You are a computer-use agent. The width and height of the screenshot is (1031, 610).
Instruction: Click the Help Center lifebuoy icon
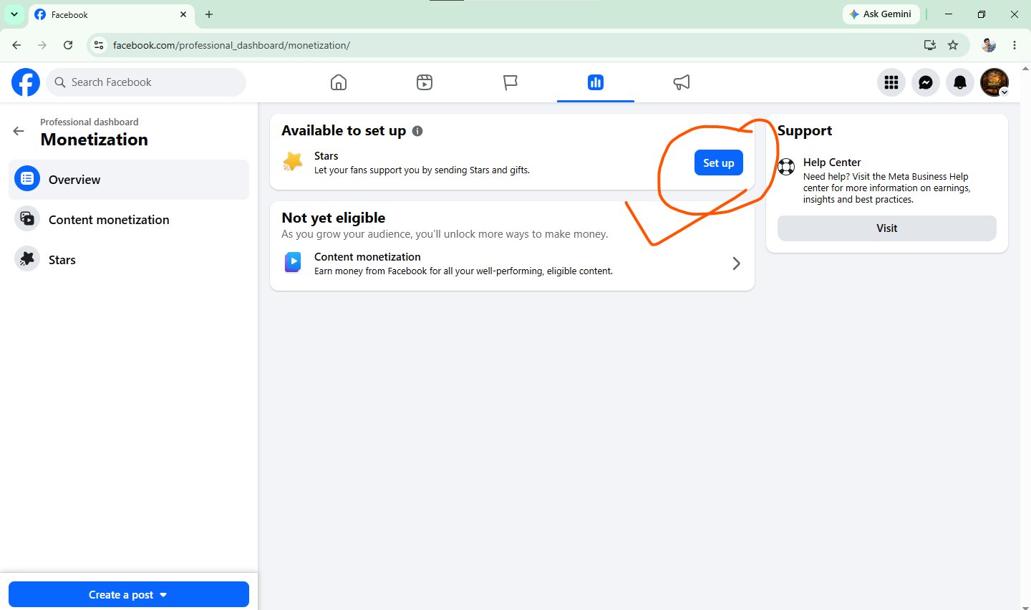(x=786, y=167)
